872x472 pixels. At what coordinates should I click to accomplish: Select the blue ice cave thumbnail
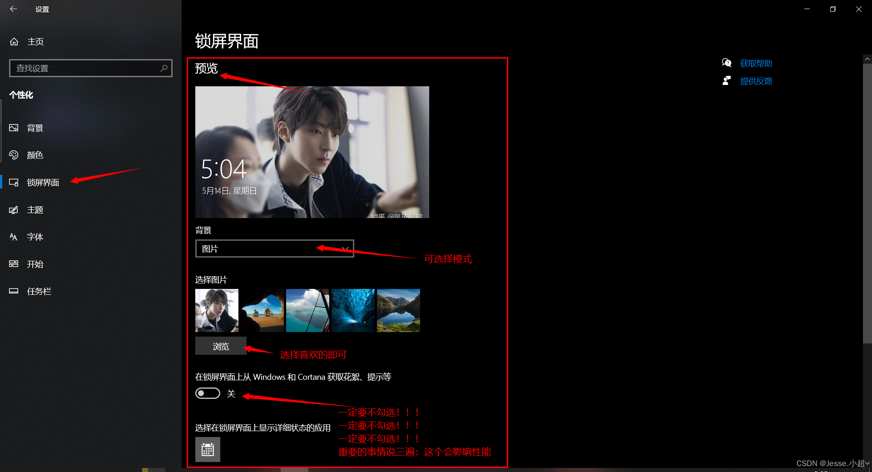(x=353, y=310)
